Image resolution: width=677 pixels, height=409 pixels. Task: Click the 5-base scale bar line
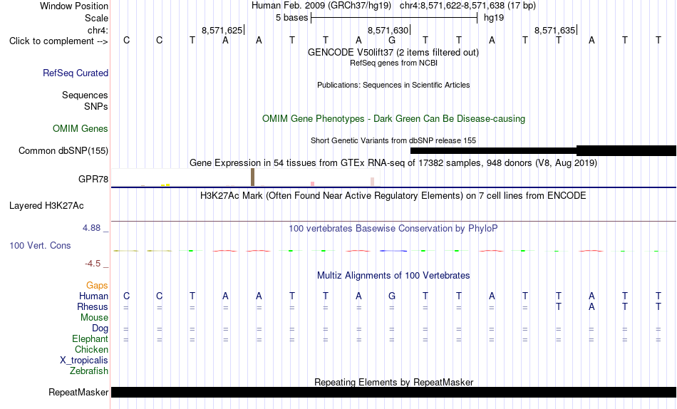394,18
